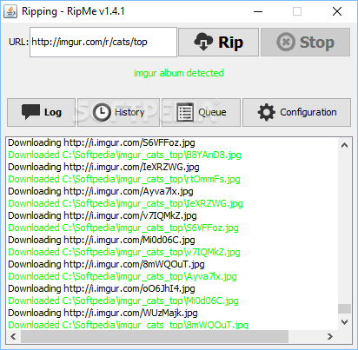Click the Rip button label
This screenshot has height=350, width=358.
pyautogui.click(x=230, y=43)
